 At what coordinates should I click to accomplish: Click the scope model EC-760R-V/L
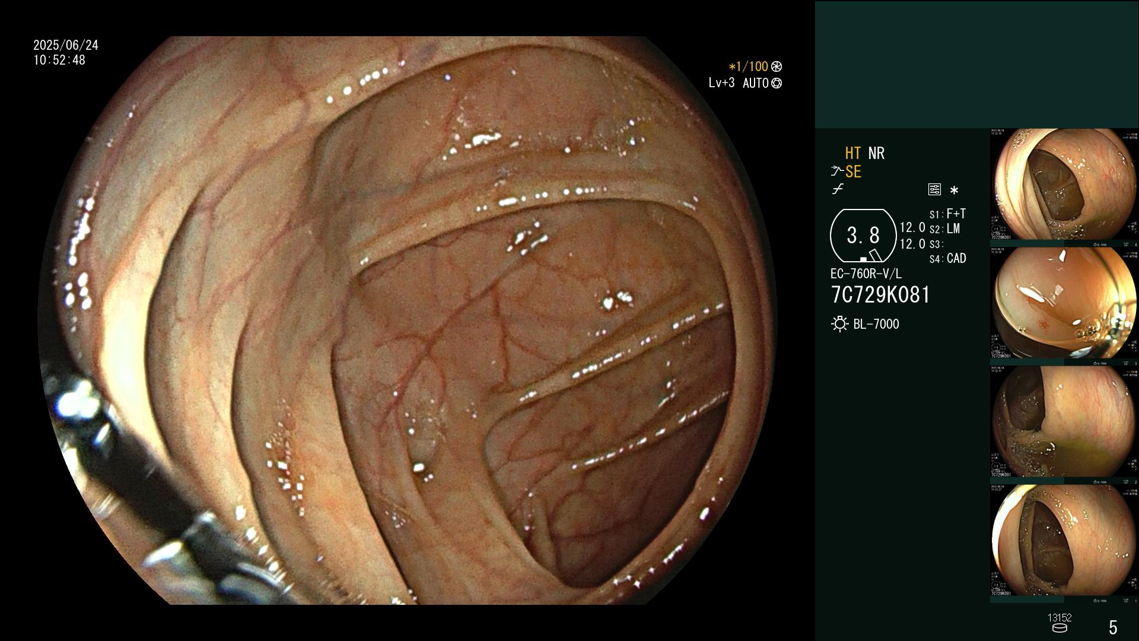click(866, 274)
